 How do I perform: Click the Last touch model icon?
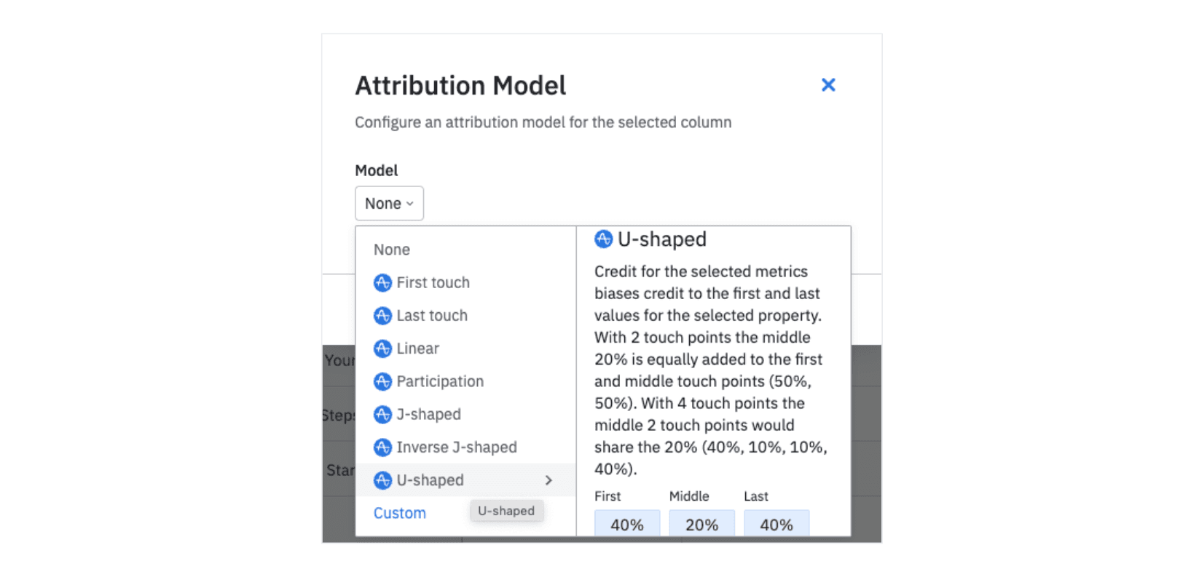(382, 316)
